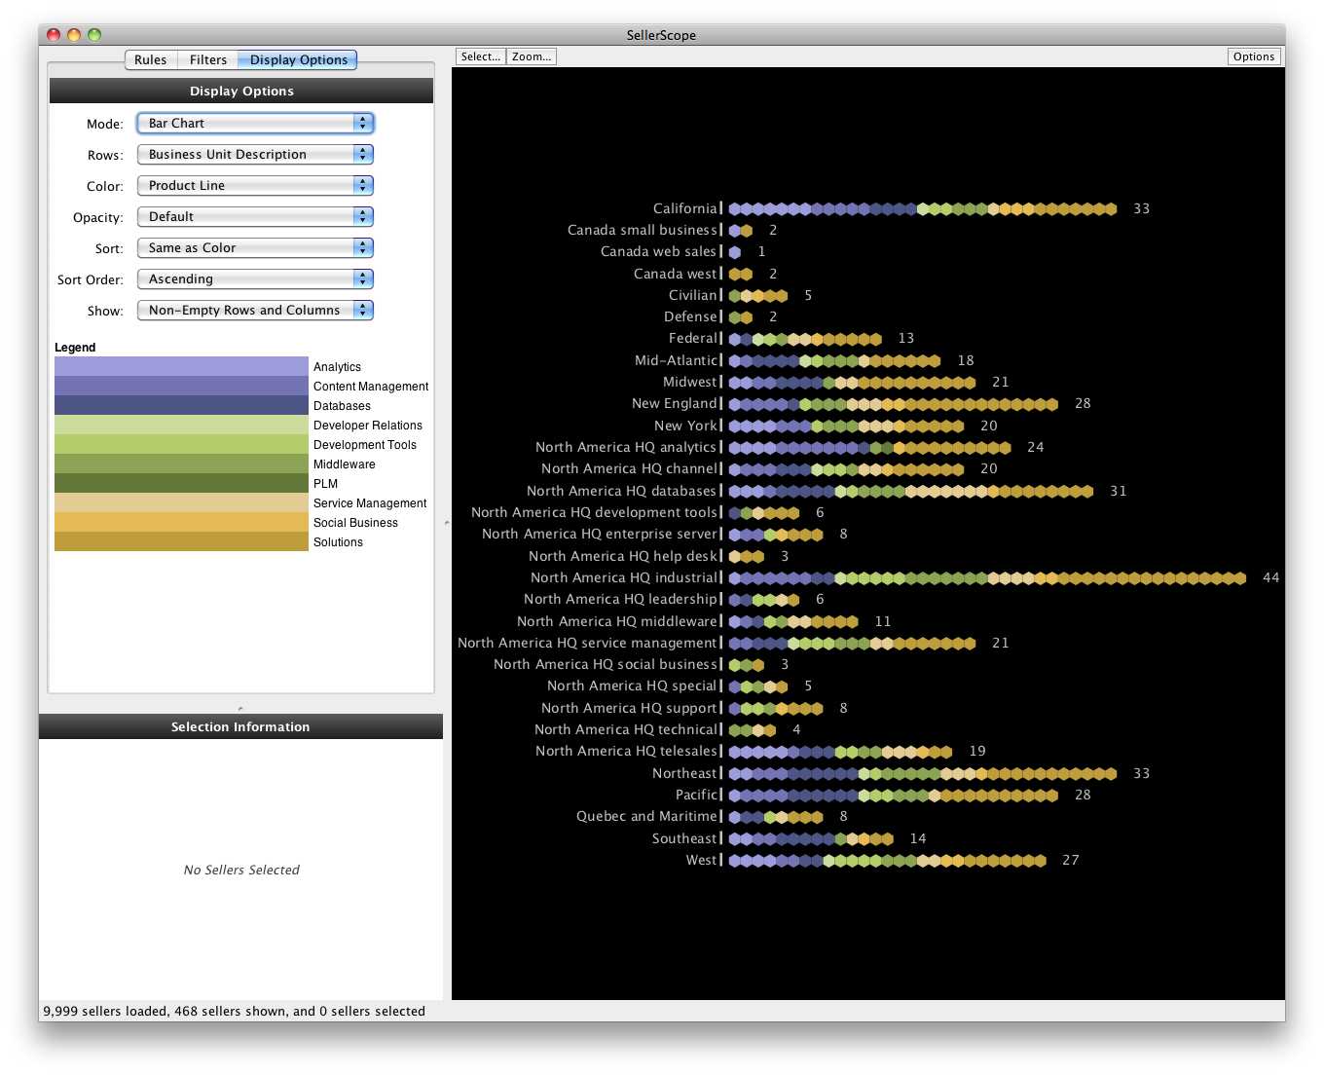Open the Rows dropdown showing Business Unit Description
Image resolution: width=1324 pixels, height=1075 pixels.
[255, 155]
